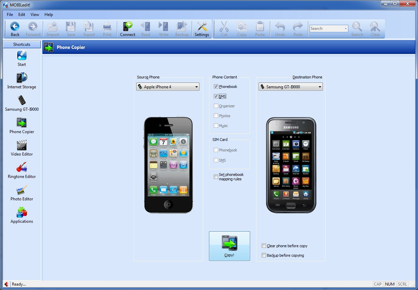The image size is (418, 290).
Task: Open the File menu
Action: point(10,15)
